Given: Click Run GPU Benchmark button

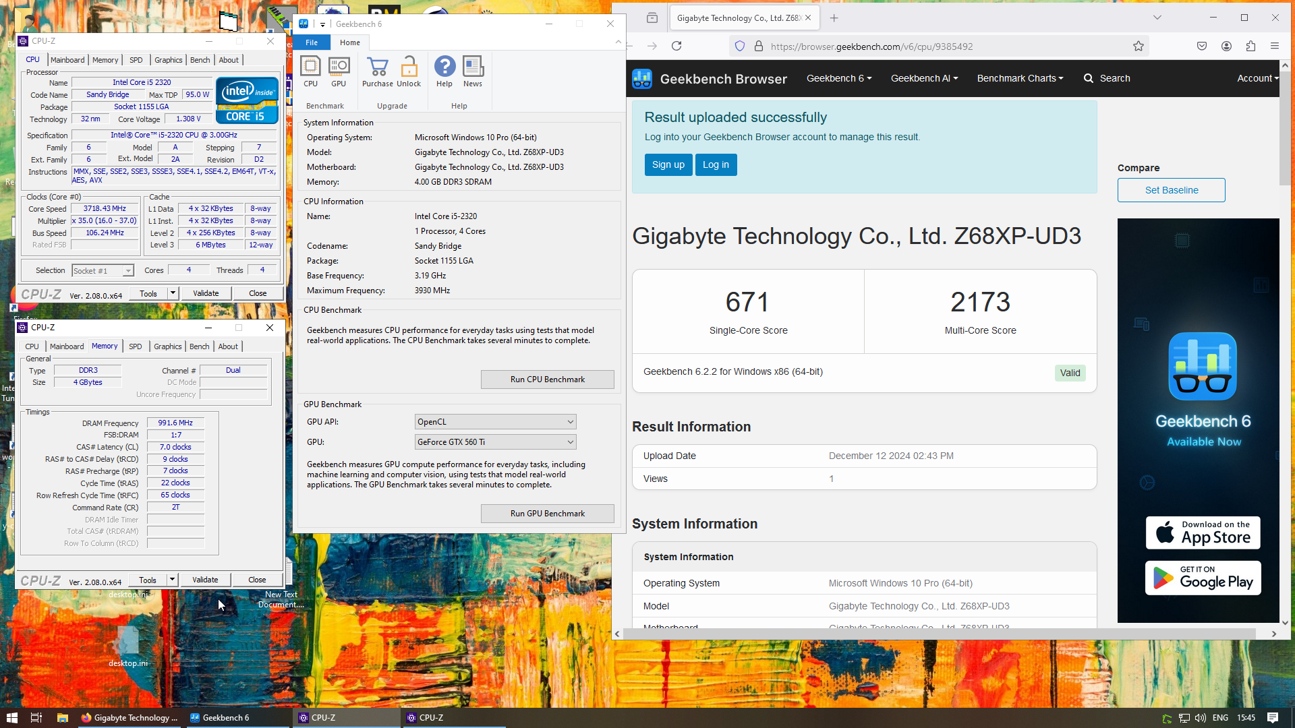Looking at the screenshot, I should pyautogui.click(x=547, y=514).
